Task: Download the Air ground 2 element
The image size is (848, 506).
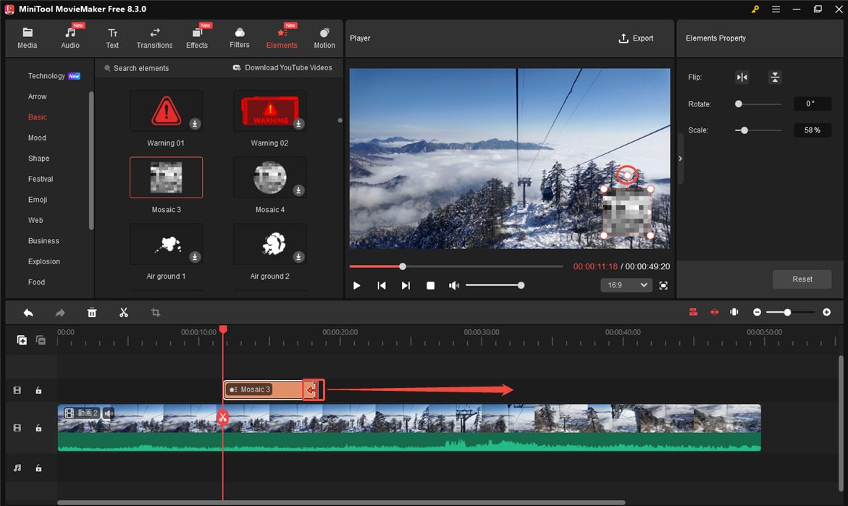Action: point(298,257)
